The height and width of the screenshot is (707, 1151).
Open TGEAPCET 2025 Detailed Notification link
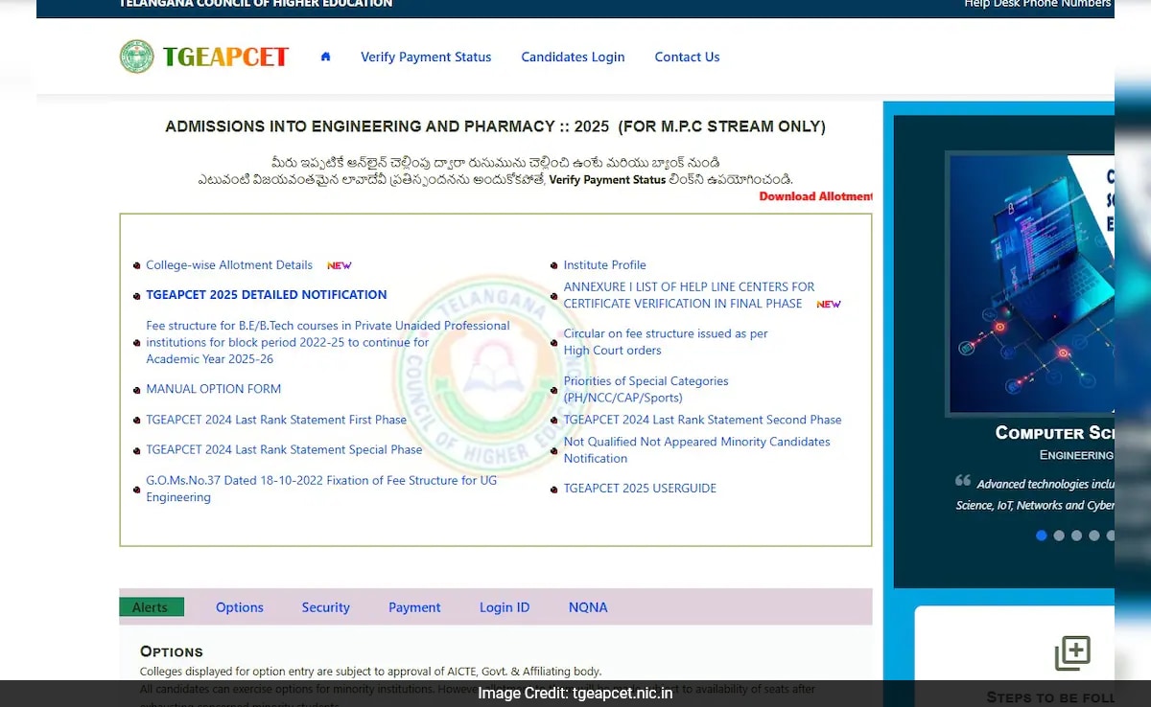click(x=266, y=295)
